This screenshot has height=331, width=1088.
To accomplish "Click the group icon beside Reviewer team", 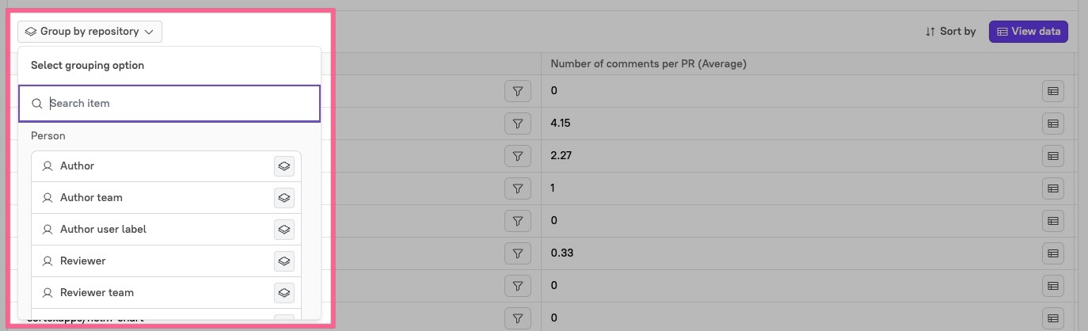I will pyautogui.click(x=283, y=293).
